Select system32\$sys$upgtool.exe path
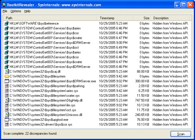The image size is (195, 140). click(x=39, y=119)
